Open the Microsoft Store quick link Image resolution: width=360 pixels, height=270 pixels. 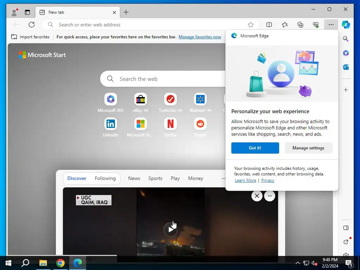click(141, 127)
